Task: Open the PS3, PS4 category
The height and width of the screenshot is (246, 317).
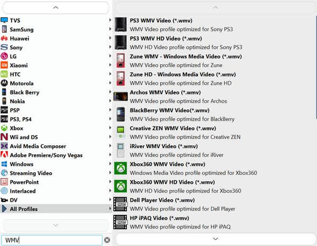Action: point(56,119)
